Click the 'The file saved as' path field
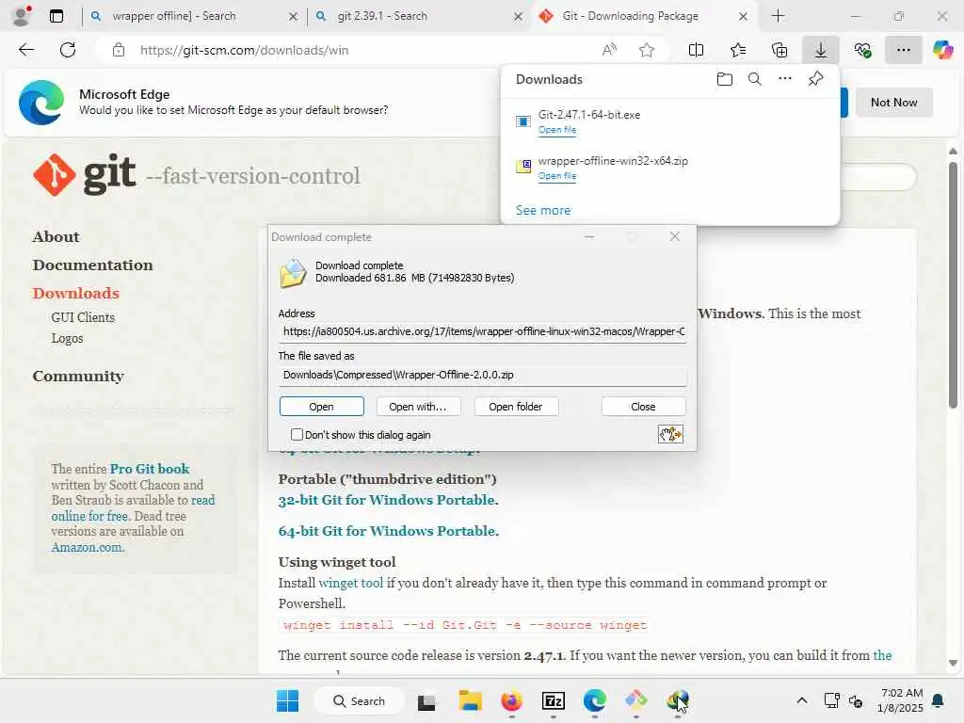Viewport: 964px width, 723px height. (482, 375)
